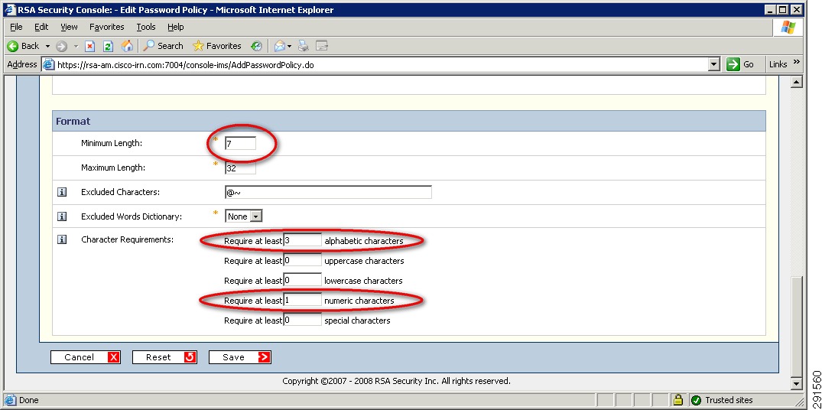Click the SSL padlock status icon

(x=678, y=401)
